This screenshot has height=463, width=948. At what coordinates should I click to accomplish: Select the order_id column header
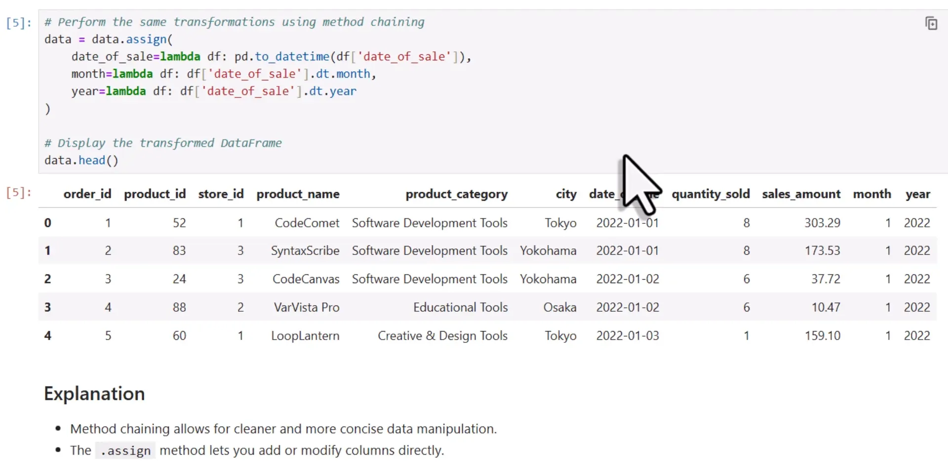click(x=87, y=194)
